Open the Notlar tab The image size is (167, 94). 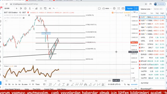point(27,89)
